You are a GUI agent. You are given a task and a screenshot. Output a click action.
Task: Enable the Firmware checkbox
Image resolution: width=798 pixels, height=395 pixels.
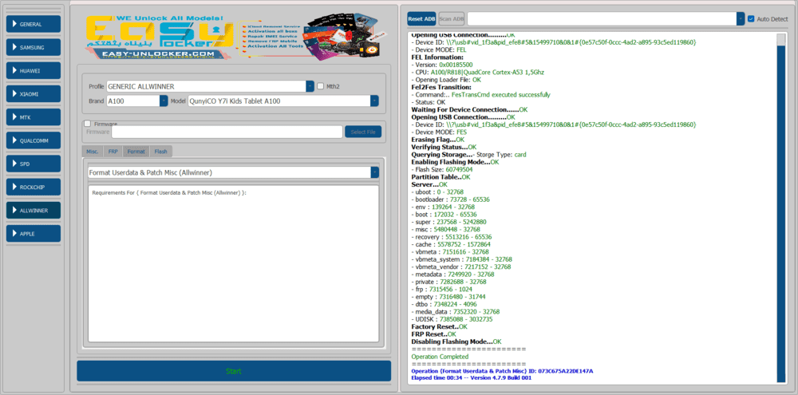coord(88,124)
